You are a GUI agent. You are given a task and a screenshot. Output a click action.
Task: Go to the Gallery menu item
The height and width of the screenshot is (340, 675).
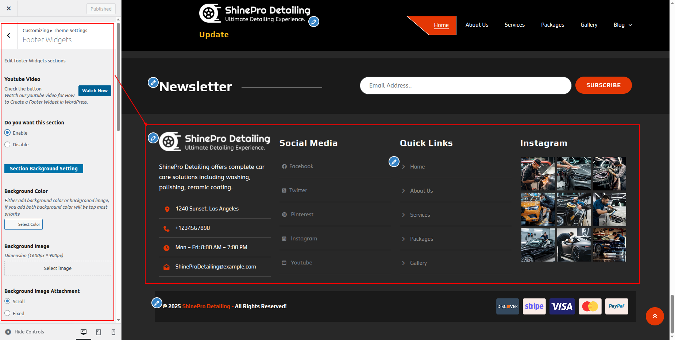tap(589, 25)
